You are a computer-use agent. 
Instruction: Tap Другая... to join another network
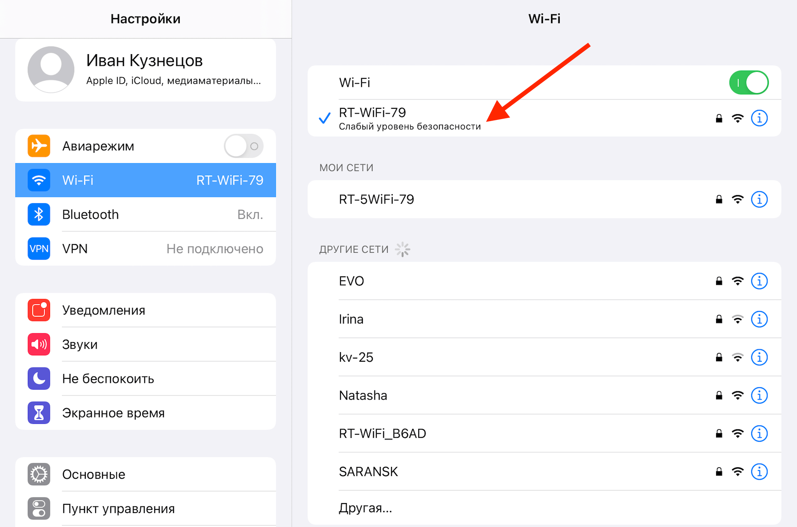click(x=365, y=508)
